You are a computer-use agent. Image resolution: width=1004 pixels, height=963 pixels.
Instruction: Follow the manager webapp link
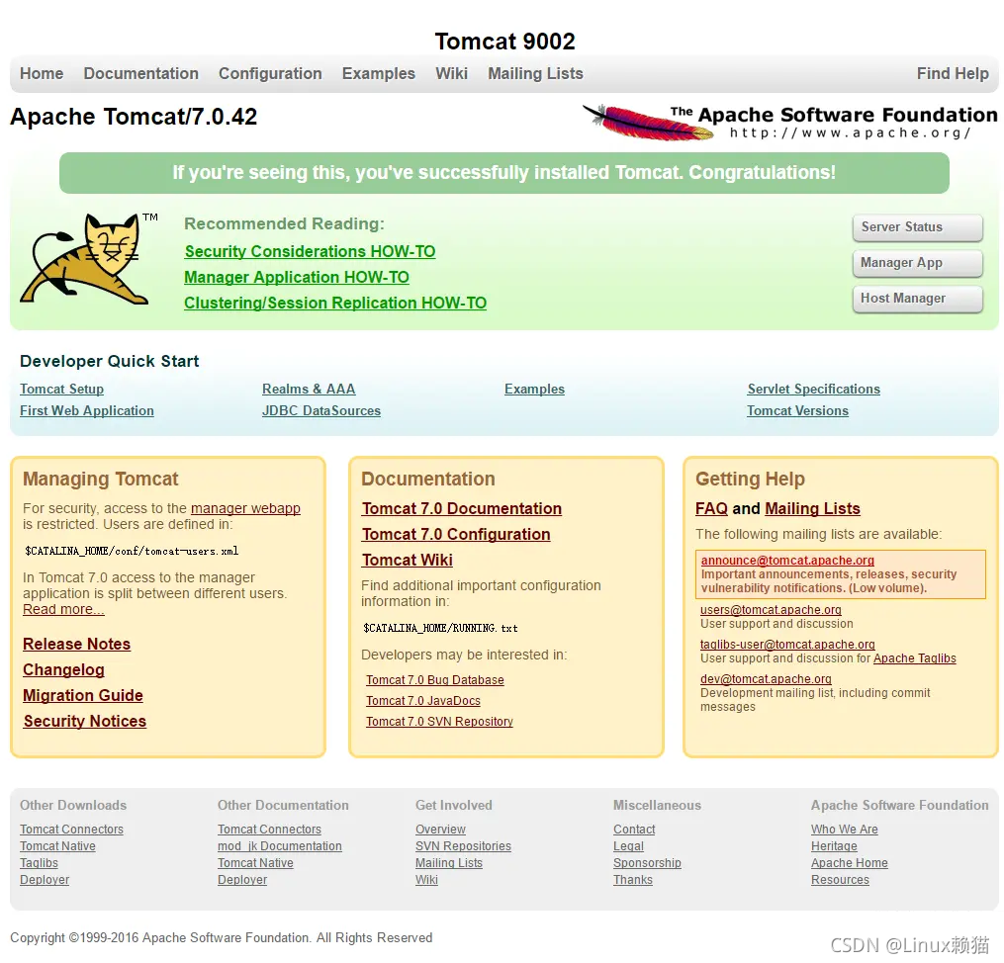pos(245,509)
